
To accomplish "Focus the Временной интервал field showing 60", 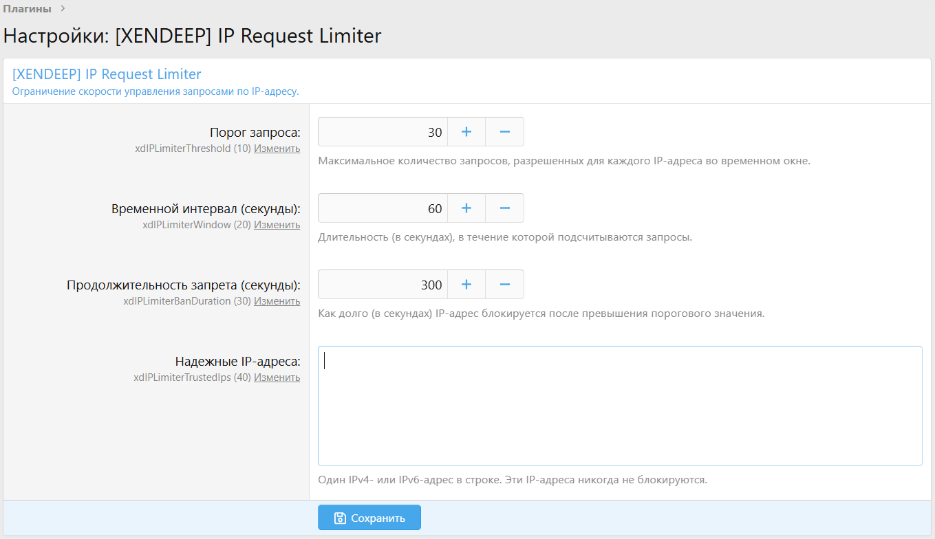I will 383,208.
